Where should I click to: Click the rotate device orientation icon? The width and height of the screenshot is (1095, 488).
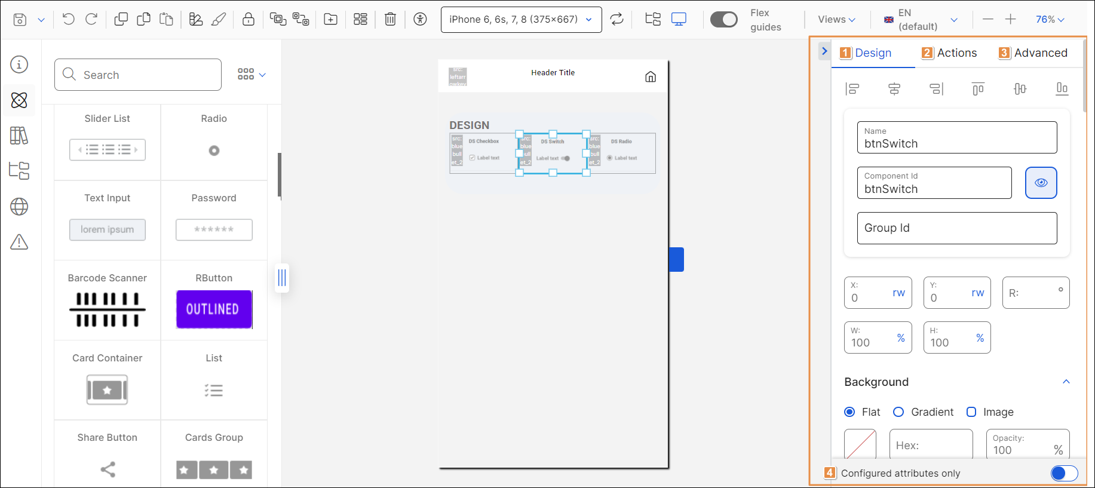pyautogui.click(x=616, y=19)
